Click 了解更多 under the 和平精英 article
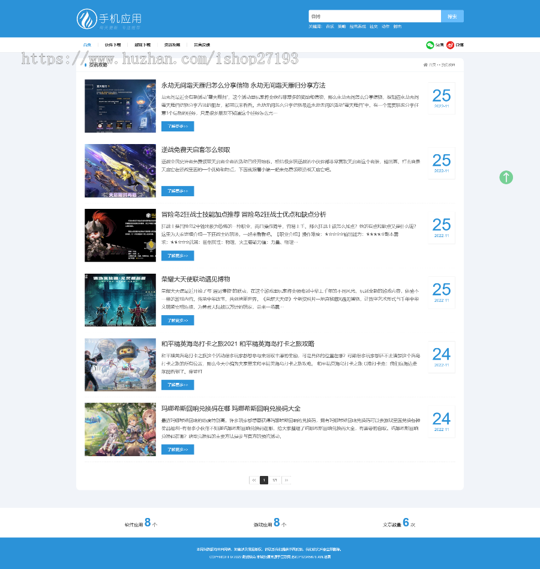 coord(178,385)
